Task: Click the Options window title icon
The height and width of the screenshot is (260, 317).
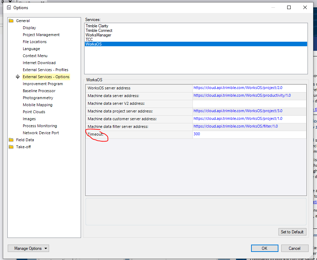Action: (x=9, y=8)
